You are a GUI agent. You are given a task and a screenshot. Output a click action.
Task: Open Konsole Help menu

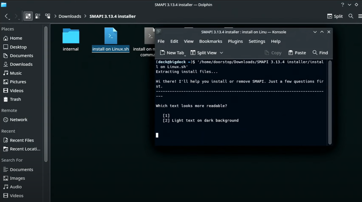click(x=276, y=41)
